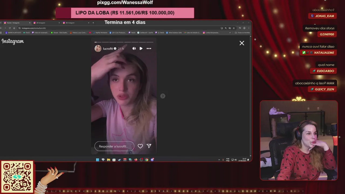The image size is (345, 194).
Task: Open a new browser tab
Action: (93, 23)
